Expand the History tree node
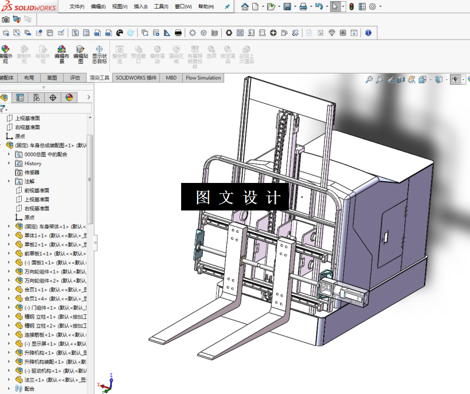The image size is (470, 394). tap(9, 163)
